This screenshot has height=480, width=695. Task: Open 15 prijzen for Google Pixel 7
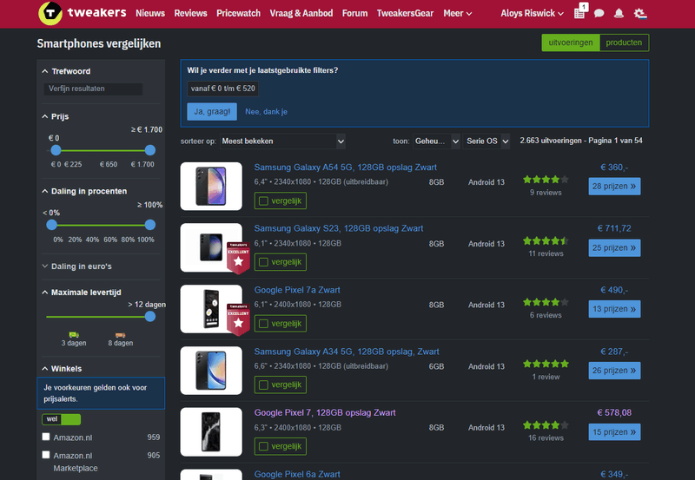tap(614, 432)
